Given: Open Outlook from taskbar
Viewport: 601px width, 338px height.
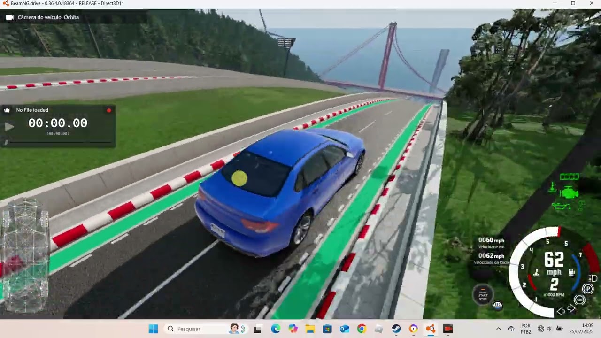Looking at the screenshot, I should (x=345, y=329).
